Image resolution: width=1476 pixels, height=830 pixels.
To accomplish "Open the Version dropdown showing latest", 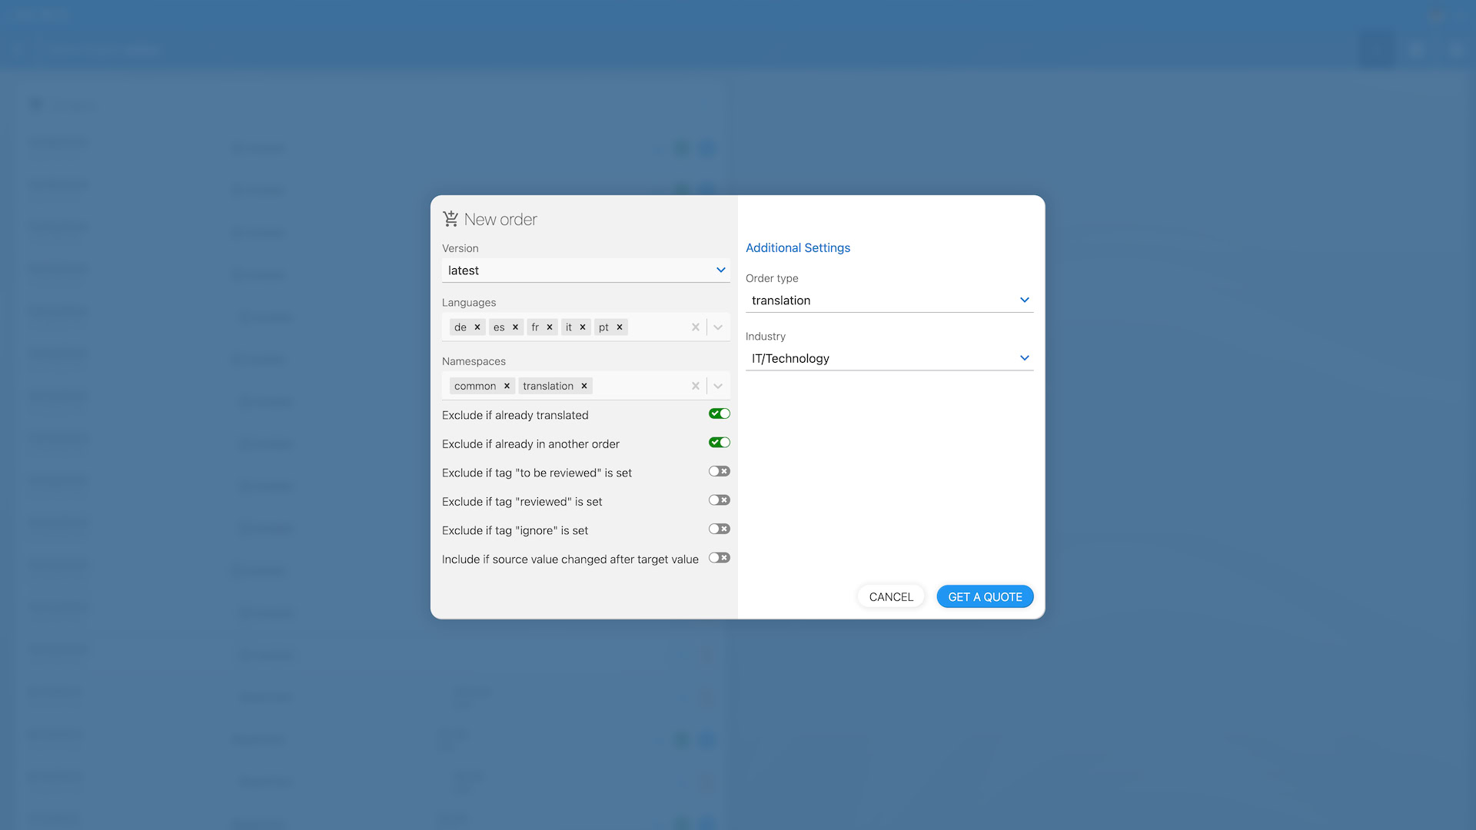I will [x=585, y=271].
